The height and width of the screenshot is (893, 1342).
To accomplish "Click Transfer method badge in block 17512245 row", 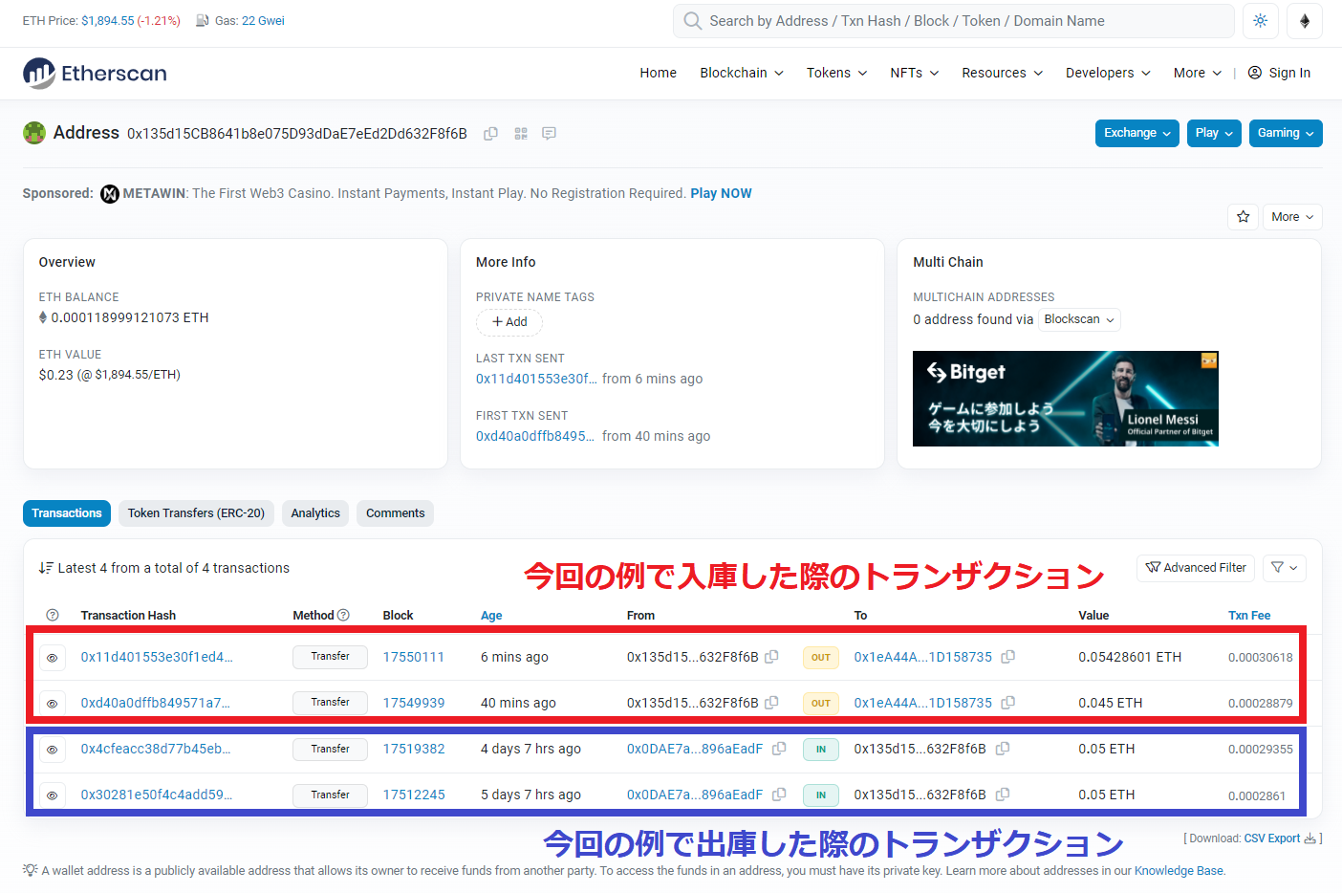I will point(330,795).
